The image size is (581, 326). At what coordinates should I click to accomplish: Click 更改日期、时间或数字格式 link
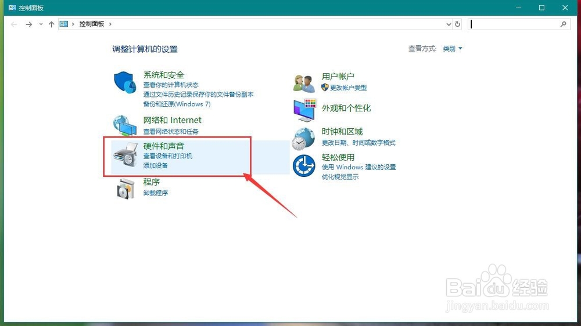pos(358,143)
